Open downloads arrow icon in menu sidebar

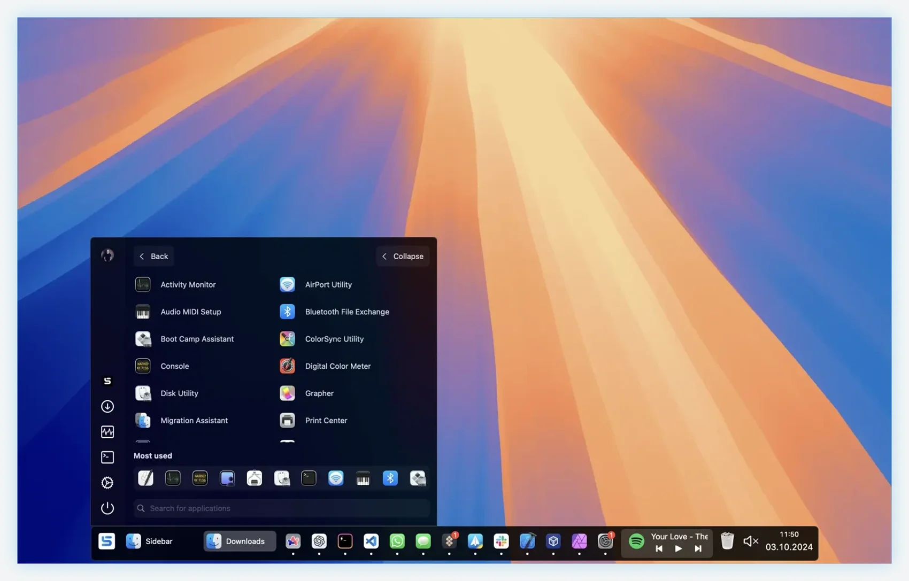pyautogui.click(x=107, y=407)
